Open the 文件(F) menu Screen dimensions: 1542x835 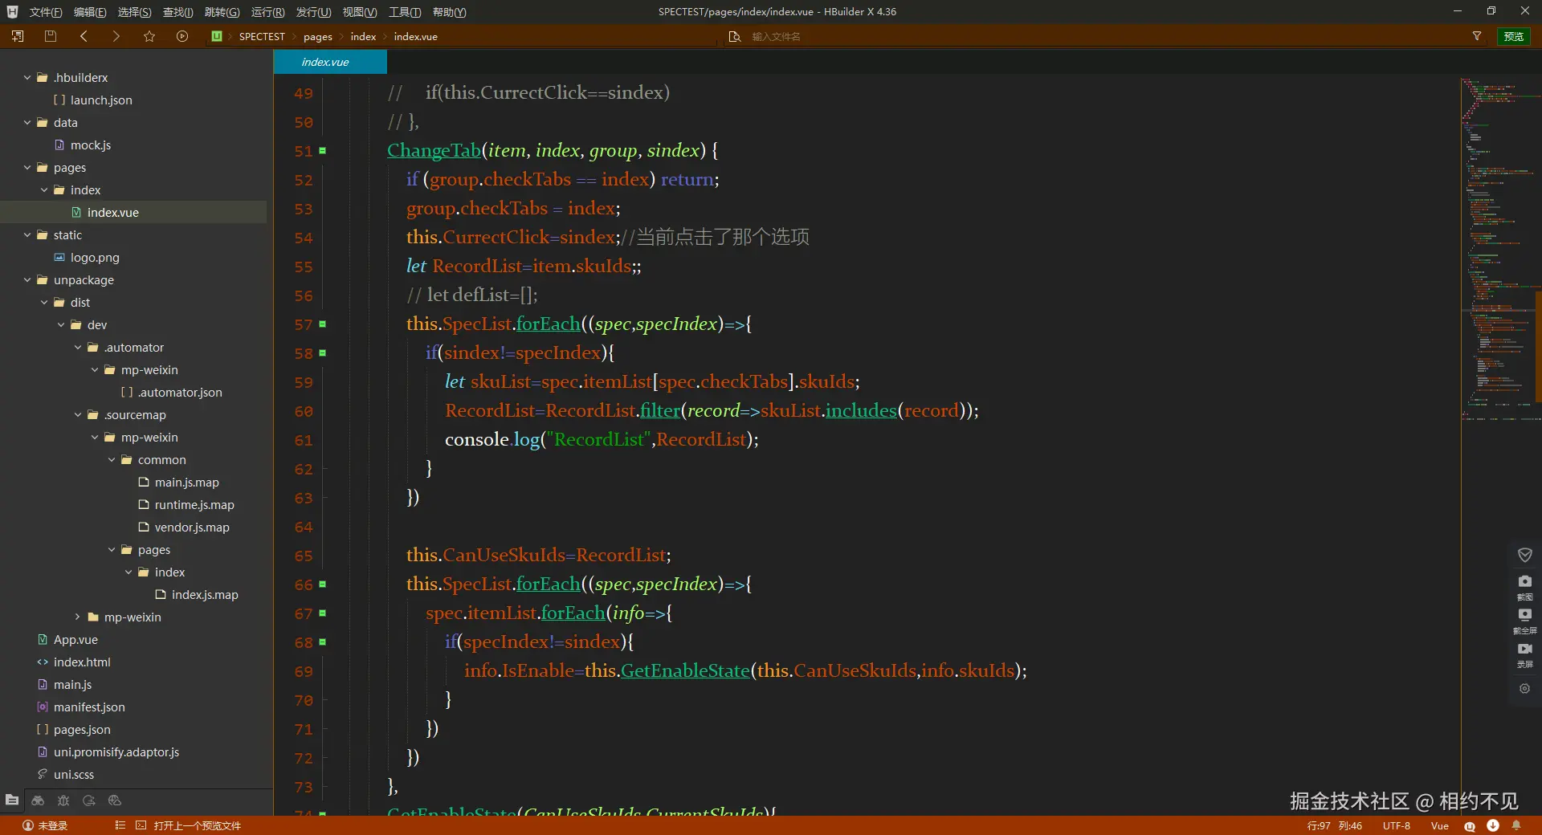(45, 12)
